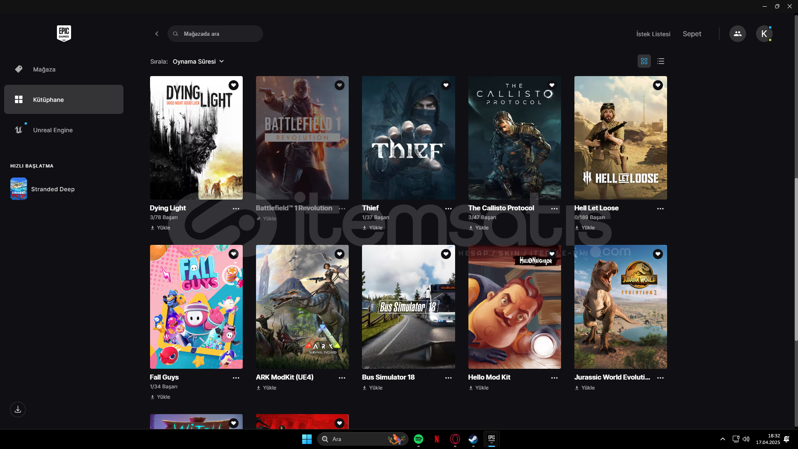Click the library vertical scrollbar
The height and width of the screenshot is (449, 798).
[x=796, y=260]
